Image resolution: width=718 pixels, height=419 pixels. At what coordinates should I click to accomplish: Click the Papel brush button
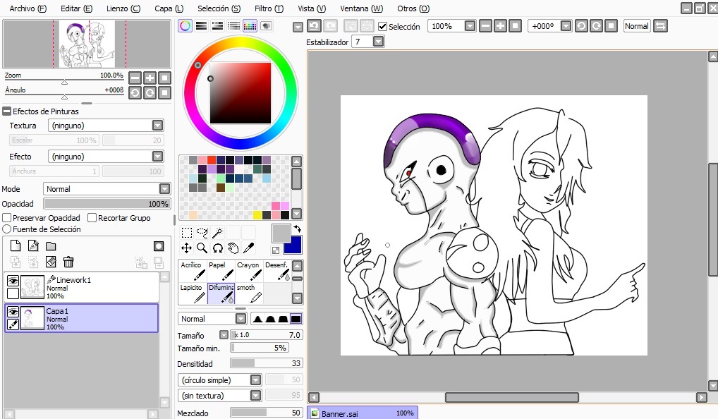[221, 271]
